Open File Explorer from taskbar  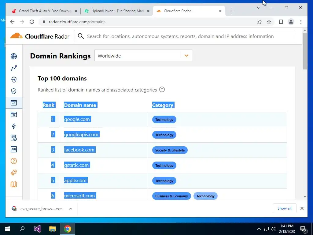[x=53, y=229]
